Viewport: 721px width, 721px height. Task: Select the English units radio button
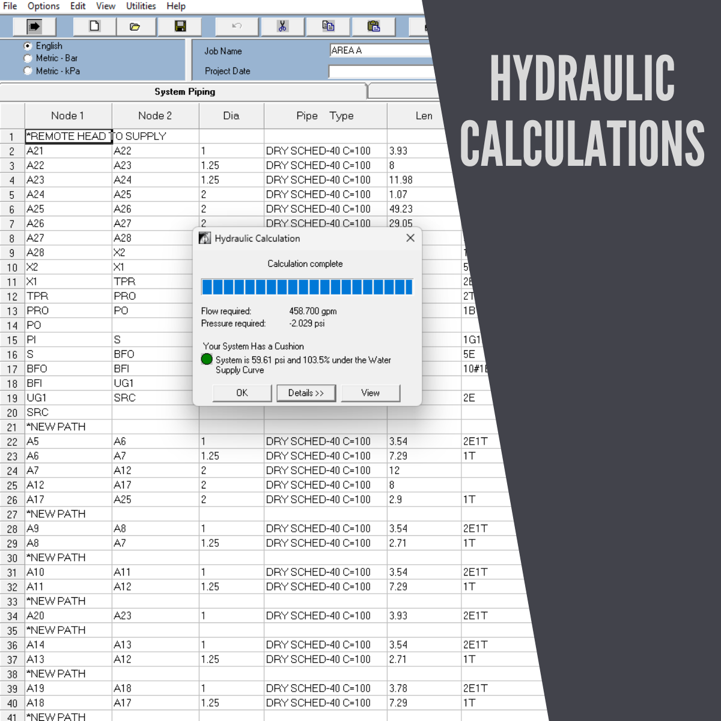coord(28,46)
